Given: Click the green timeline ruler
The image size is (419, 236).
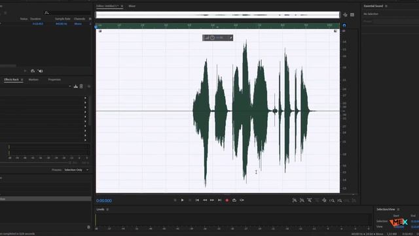Looking at the screenshot, I should click(x=218, y=26).
